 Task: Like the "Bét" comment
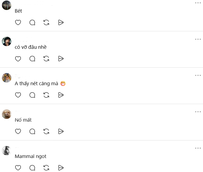tap(18, 22)
